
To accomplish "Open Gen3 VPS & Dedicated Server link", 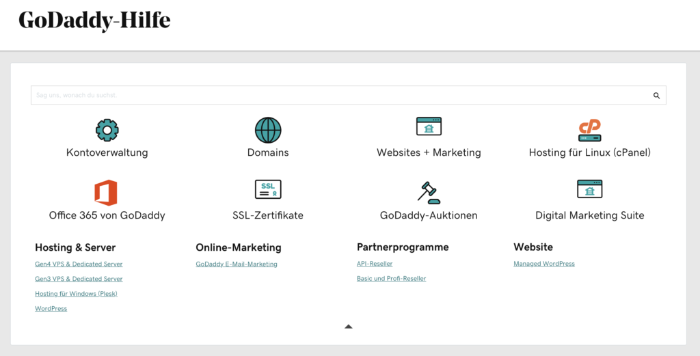I will pos(79,279).
